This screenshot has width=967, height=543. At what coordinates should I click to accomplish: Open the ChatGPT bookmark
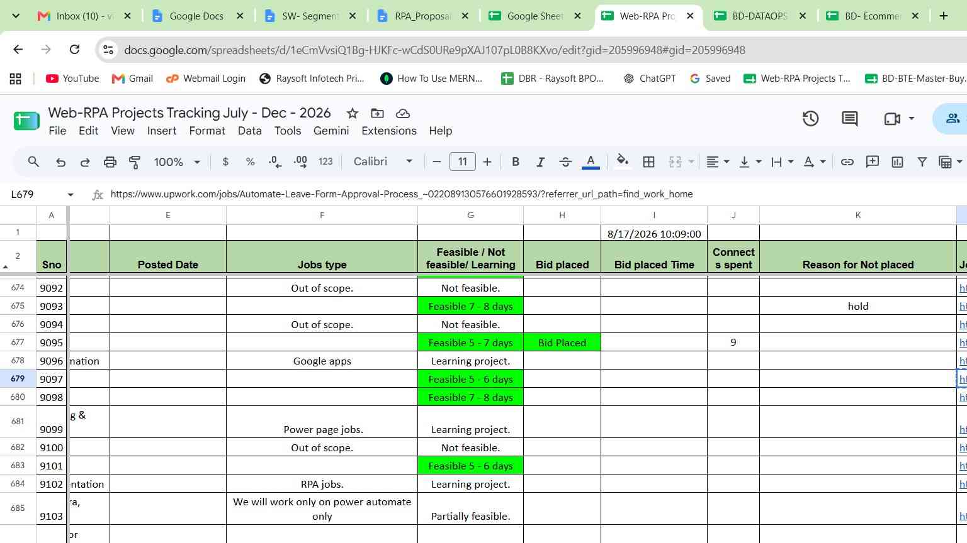point(649,79)
